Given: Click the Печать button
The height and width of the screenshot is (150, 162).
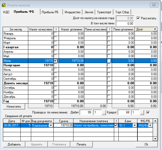Looking at the screenshot, I should [x=81, y=144].
